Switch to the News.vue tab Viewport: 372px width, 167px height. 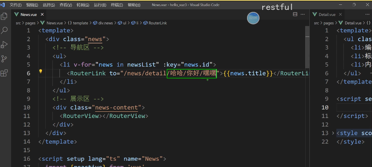coord(29,14)
